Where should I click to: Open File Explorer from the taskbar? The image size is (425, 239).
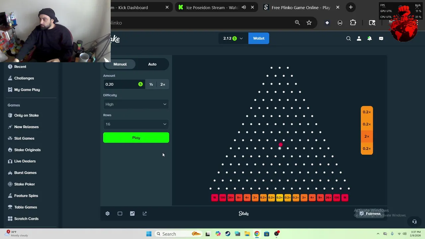pyautogui.click(x=247, y=234)
